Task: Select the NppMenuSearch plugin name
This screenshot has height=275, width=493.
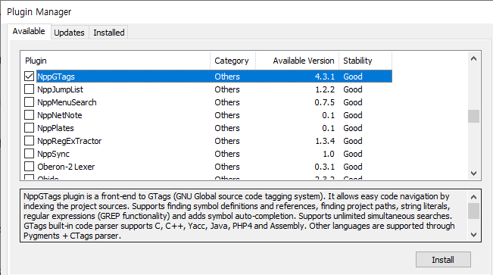Action: pos(67,102)
